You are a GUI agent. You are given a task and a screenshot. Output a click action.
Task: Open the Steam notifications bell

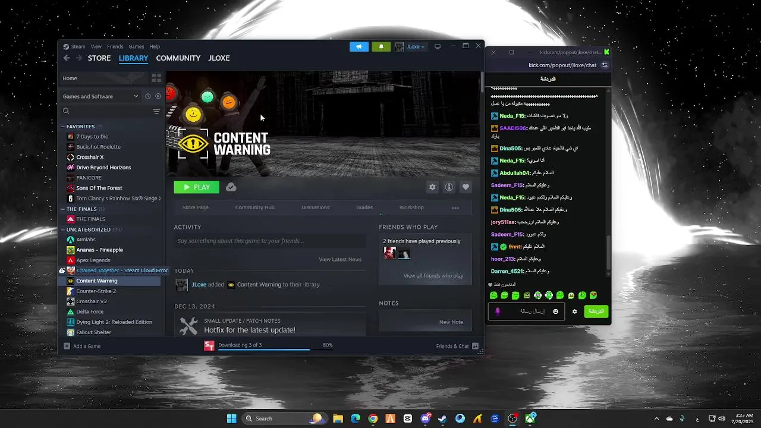[381, 46]
